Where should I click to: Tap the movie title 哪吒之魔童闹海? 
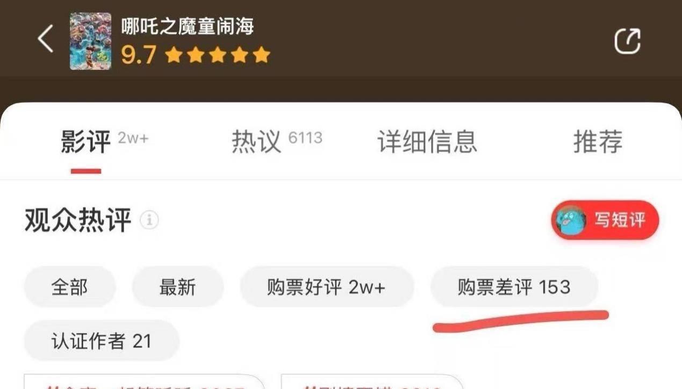(187, 26)
